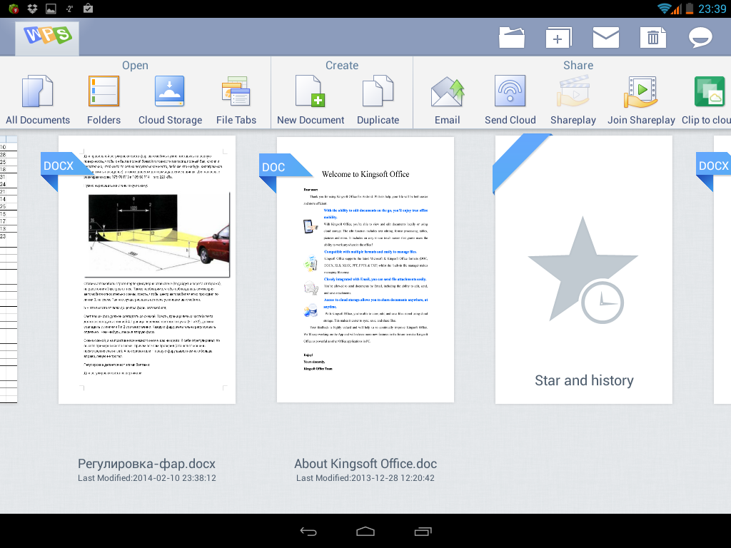Duplicate the selected document
731x548 pixels.
click(x=378, y=100)
